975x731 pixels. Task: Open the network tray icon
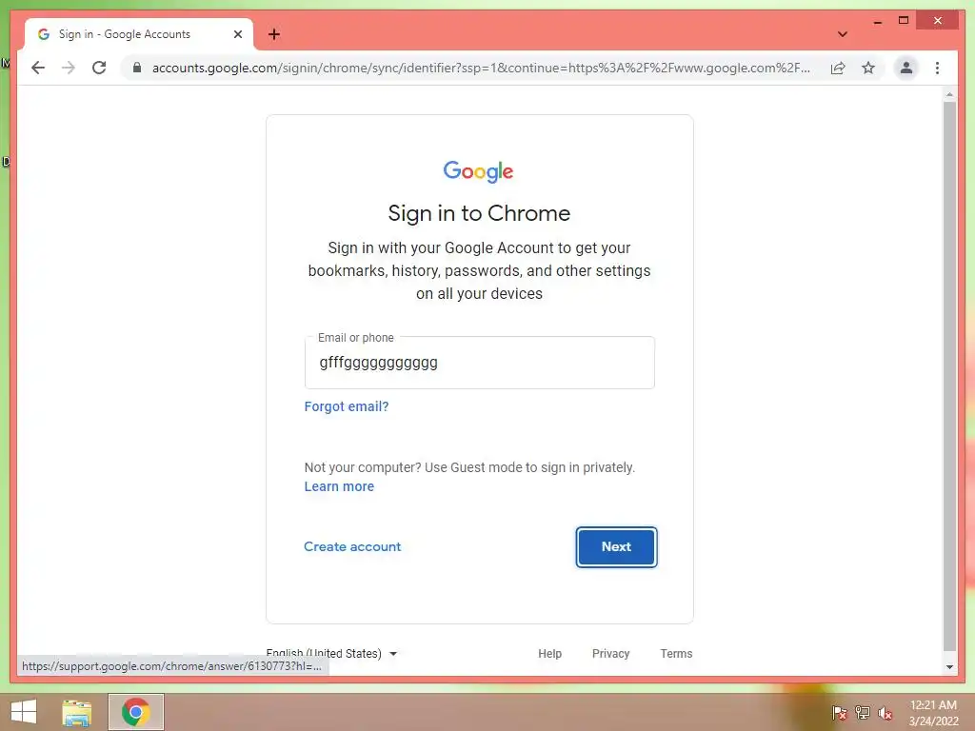(x=863, y=713)
